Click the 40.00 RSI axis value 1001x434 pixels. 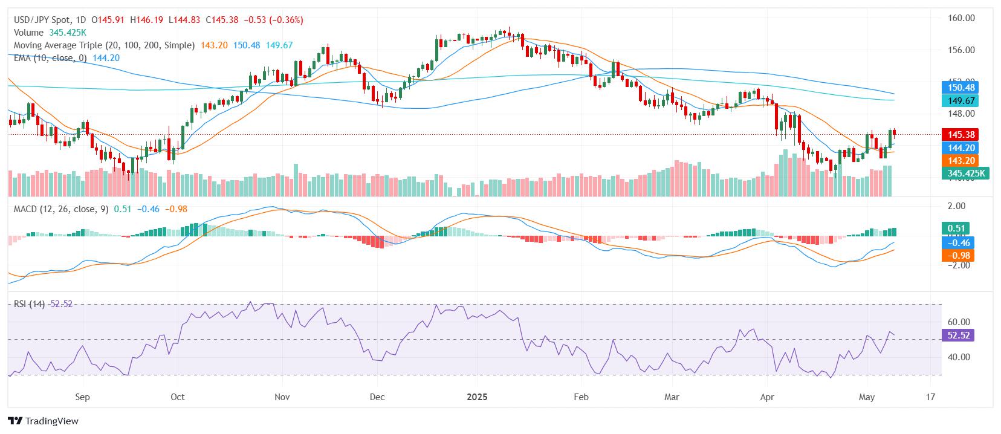[959, 357]
